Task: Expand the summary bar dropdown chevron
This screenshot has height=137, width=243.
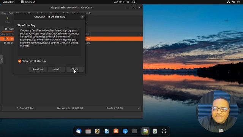Action: pyautogui.click(x=138, y=108)
